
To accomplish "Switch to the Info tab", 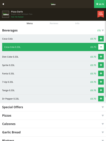I will coord(77,23).
